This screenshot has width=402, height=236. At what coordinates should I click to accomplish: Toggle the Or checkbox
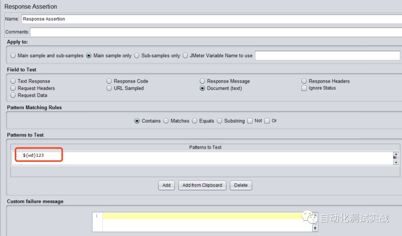[267, 121]
